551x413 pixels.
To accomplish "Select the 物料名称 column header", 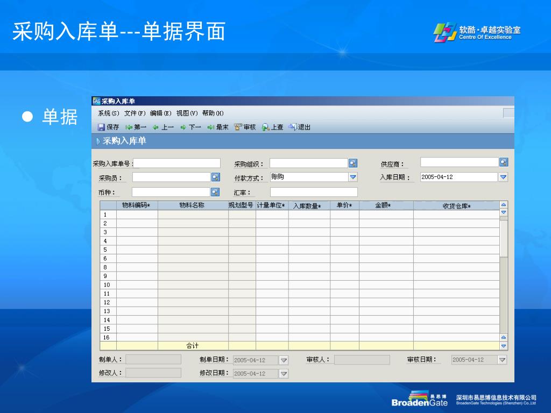I will click(193, 205).
